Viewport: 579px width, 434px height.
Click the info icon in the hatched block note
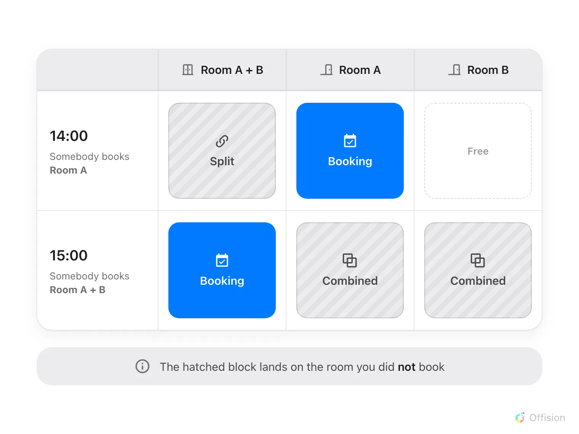pos(142,366)
